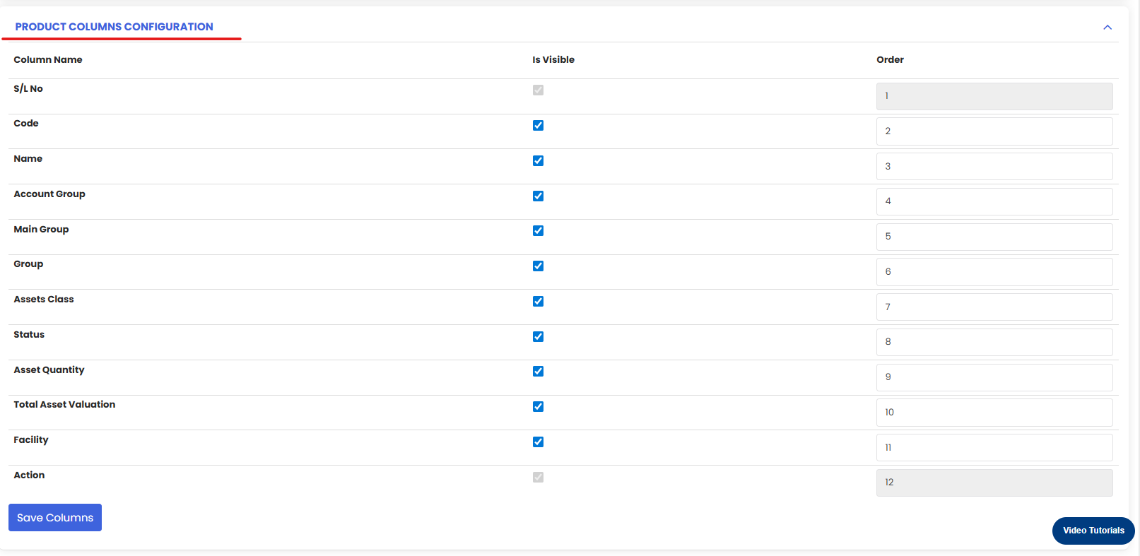This screenshot has width=1140, height=556.
Task: Select the Action row label
Action: click(x=29, y=475)
